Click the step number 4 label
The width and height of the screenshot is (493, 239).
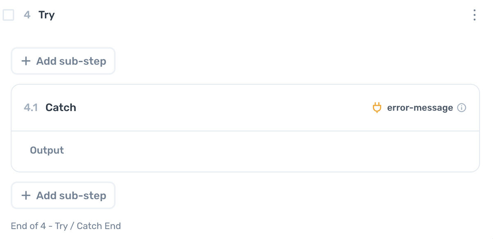[x=27, y=15]
